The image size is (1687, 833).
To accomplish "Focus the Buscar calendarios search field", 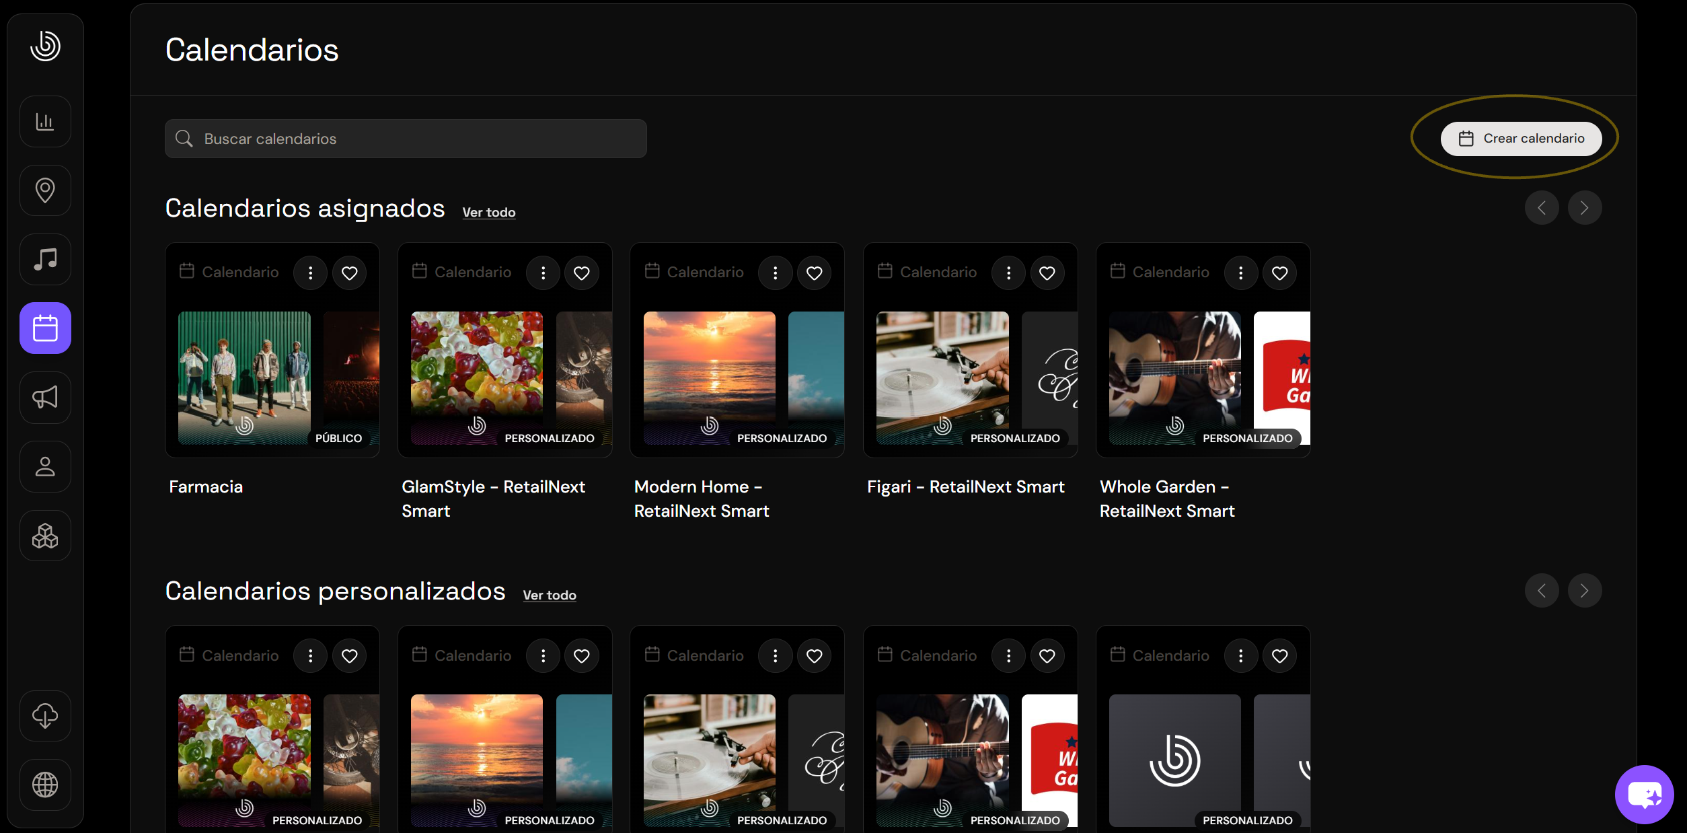I will 406,139.
